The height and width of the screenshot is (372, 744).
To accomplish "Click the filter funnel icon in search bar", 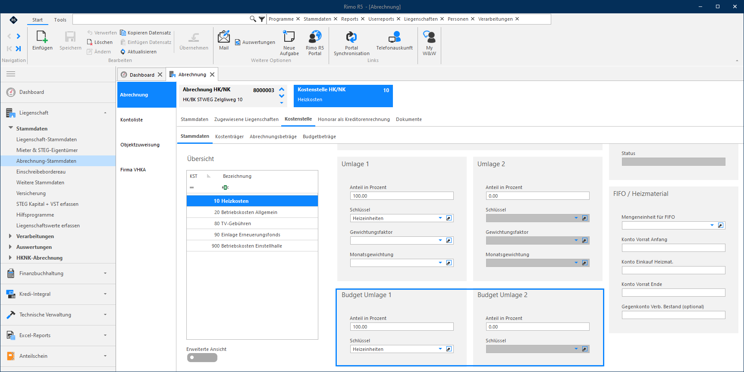I will pos(262,19).
